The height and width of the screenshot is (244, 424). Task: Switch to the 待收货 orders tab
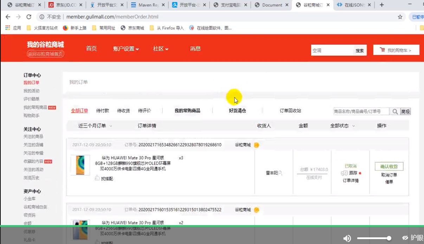tap(123, 111)
